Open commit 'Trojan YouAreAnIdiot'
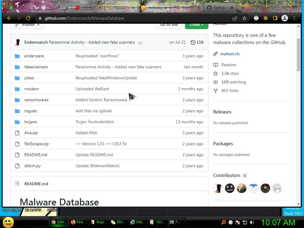 click(95, 122)
